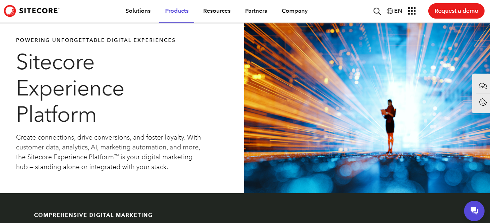Open the feedback speech-bubbles icon on the side panel
This screenshot has height=223, width=490.
coord(482,85)
